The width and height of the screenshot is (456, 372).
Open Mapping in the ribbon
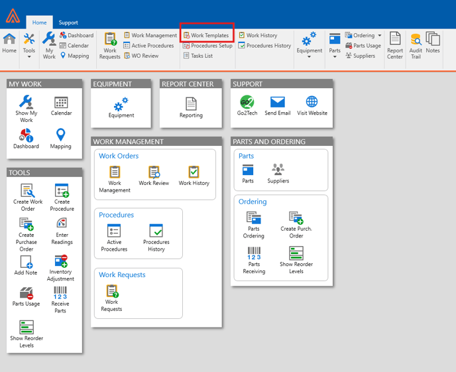pyautogui.click(x=74, y=56)
